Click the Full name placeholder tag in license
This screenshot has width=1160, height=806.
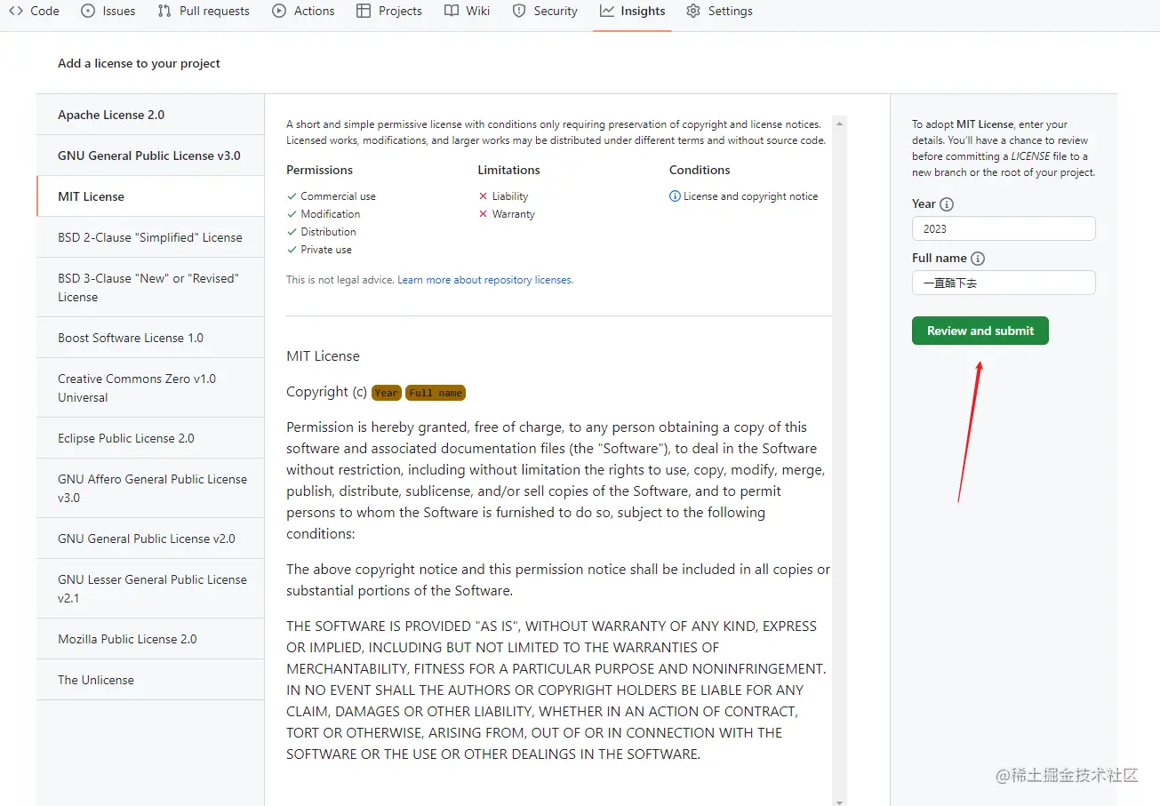436,393
